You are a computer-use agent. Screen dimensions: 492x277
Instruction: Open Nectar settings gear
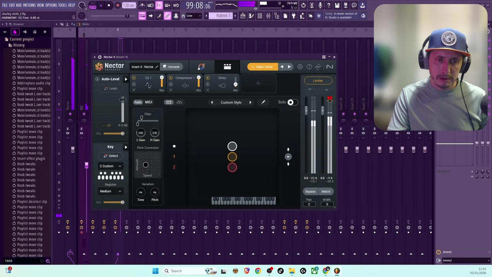(300, 67)
